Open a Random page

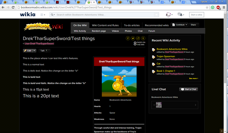click(x=99, y=31)
